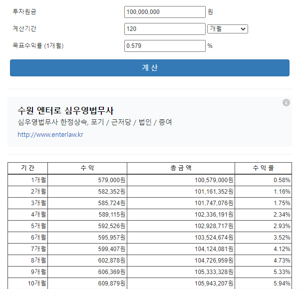Open the 개월 period unit dropdown

point(228,29)
